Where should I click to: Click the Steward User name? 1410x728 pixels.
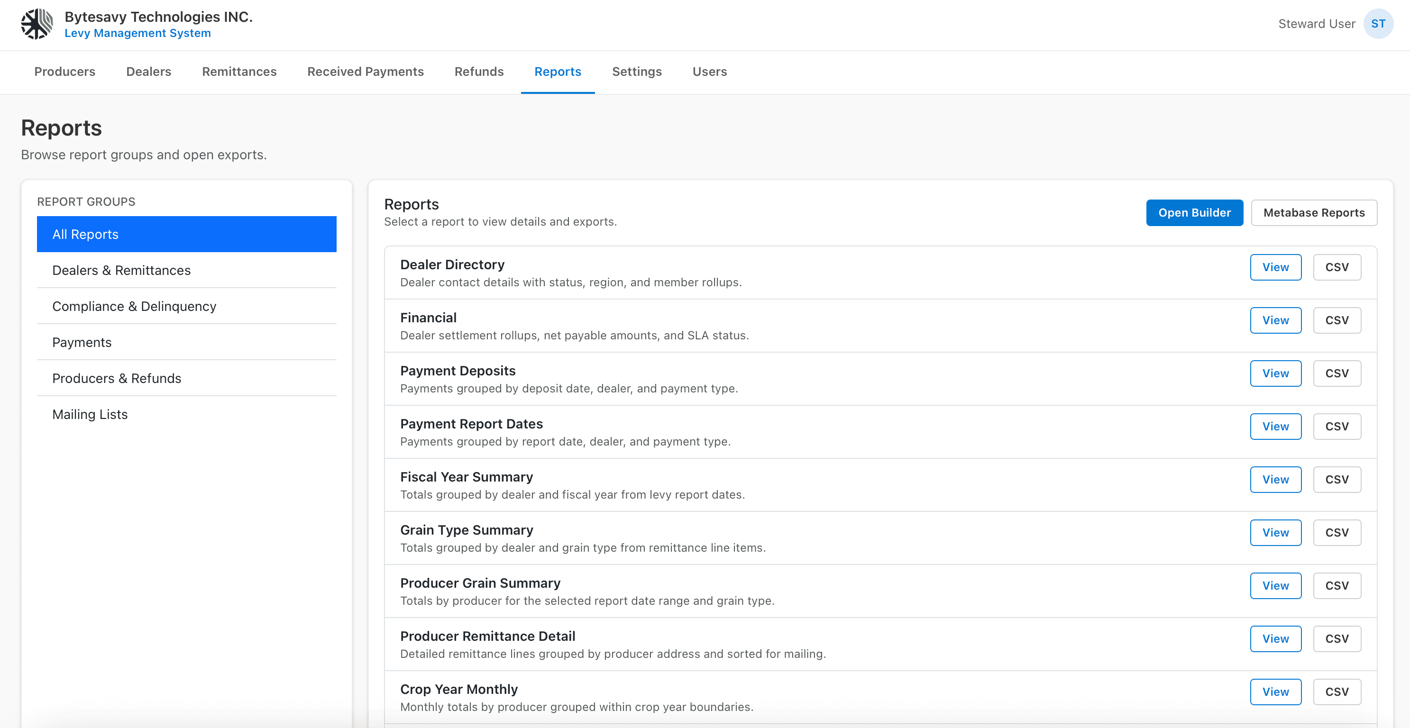pyautogui.click(x=1317, y=24)
